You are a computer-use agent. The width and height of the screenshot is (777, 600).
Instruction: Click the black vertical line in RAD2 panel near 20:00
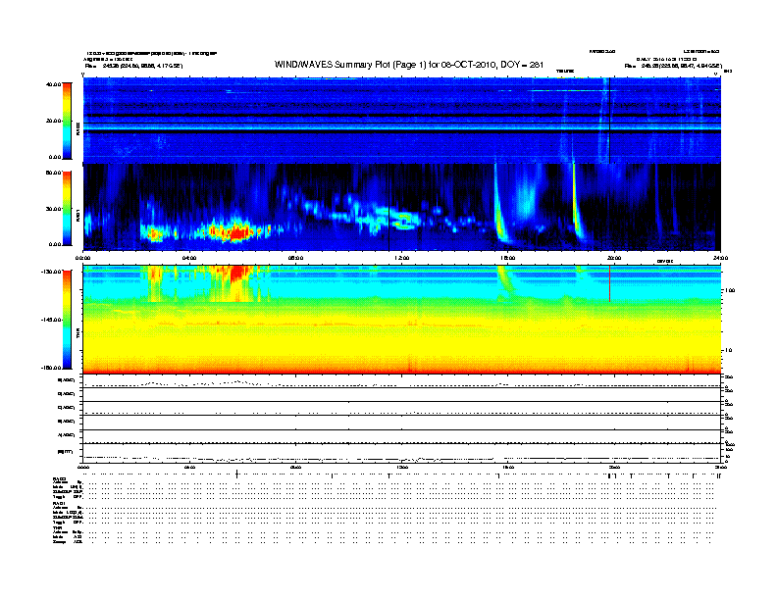coord(609,121)
